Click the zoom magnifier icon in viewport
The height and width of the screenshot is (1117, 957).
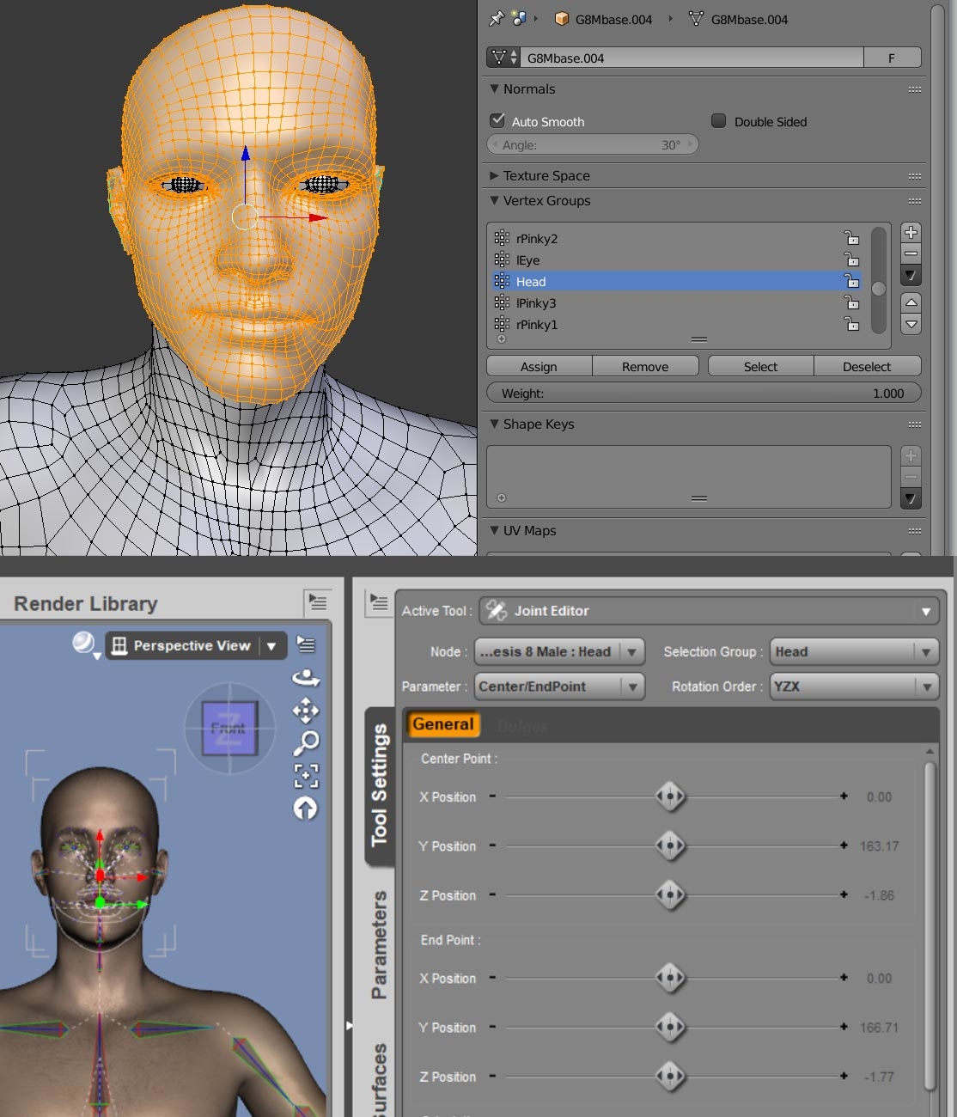tap(306, 742)
